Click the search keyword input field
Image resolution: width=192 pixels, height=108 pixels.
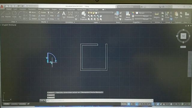pyautogui.click(x=129, y=7)
